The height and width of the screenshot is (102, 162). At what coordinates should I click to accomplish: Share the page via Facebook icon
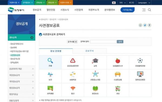click(149, 25)
